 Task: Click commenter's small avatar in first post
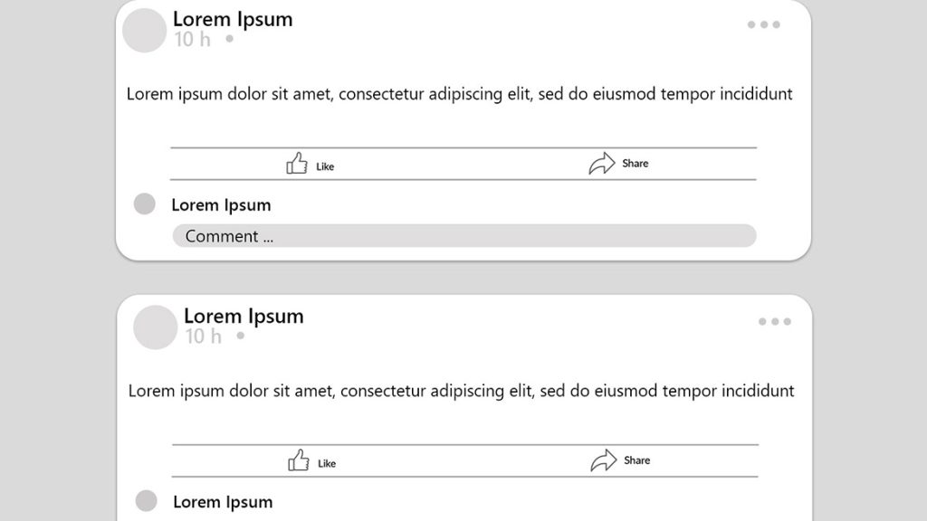(x=144, y=204)
